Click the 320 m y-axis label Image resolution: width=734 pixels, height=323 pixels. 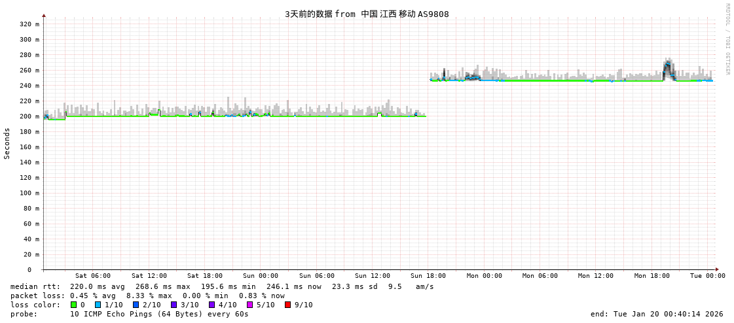29,24
